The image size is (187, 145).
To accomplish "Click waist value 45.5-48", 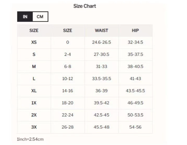I will tap(101, 127).
